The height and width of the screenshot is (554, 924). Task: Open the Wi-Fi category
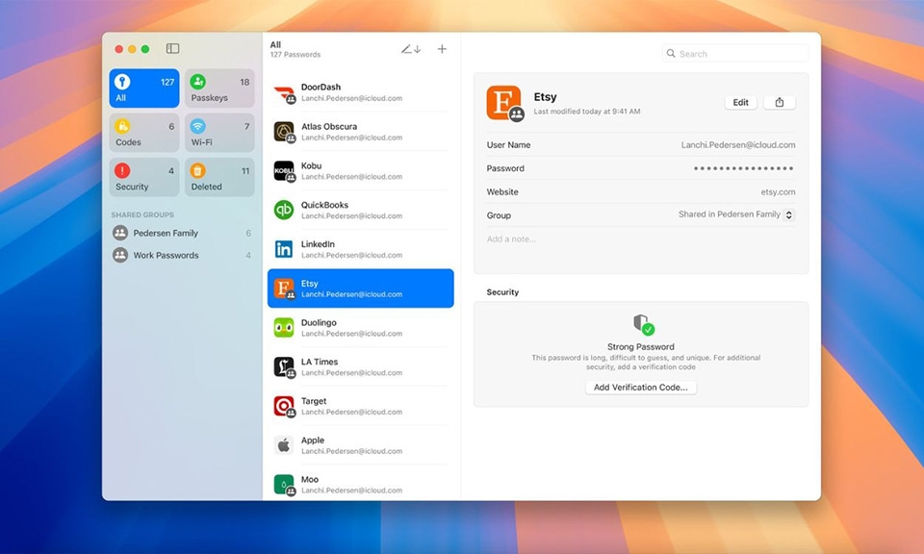pyautogui.click(x=219, y=133)
